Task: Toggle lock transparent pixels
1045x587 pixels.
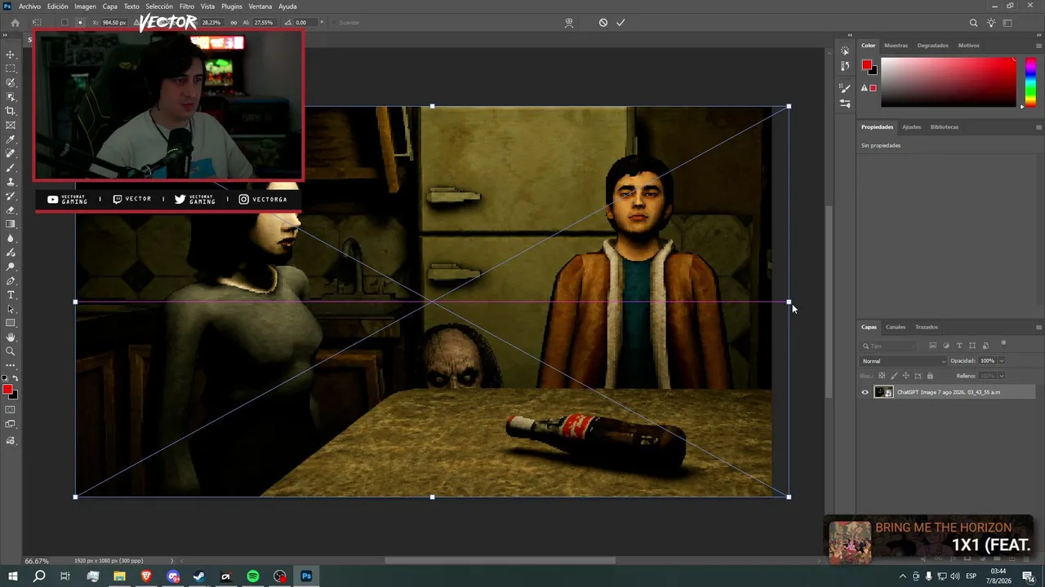Action: coord(882,376)
